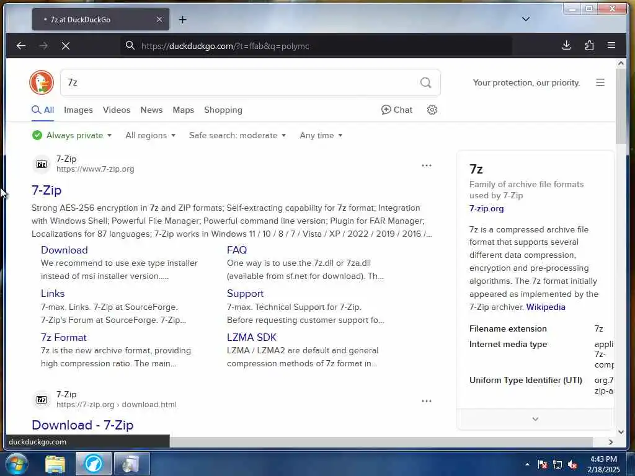Open a new tab with the plus button

pyautogui.click(x=183, y=19)
